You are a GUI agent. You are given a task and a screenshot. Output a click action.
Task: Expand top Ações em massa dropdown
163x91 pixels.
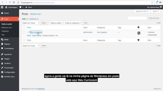point(31,23)
